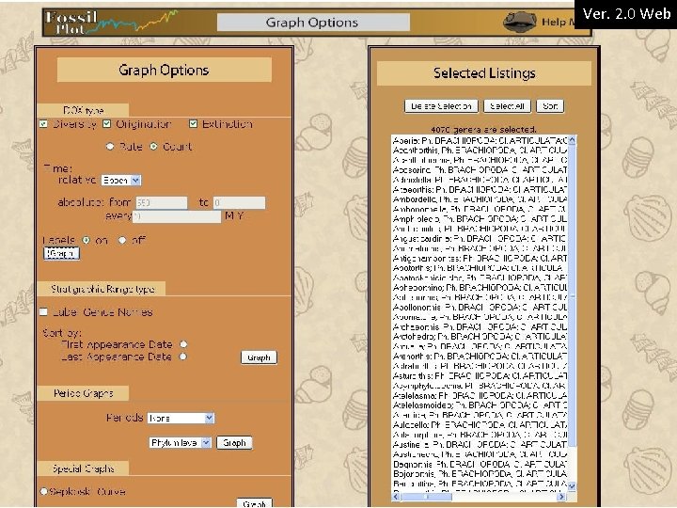Turn labels off with the radio button
This screenshot has width=677, height=508.
(122, 240)
